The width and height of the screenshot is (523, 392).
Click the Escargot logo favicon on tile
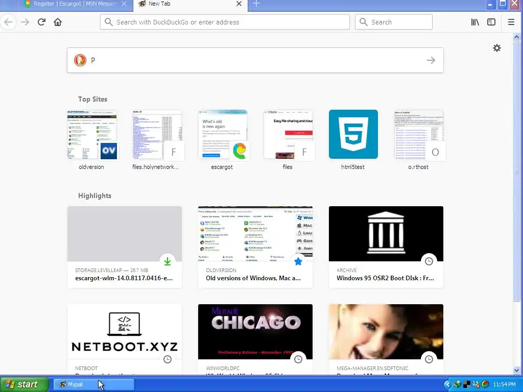click(x=240, y=151)
